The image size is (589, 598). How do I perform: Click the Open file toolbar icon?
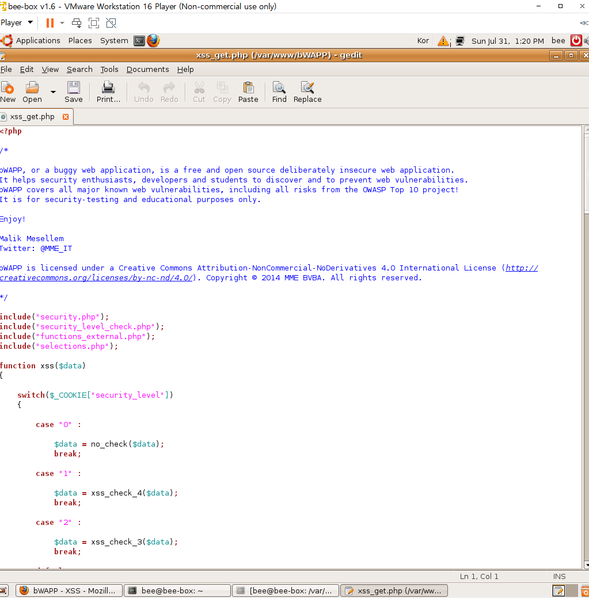pyautogui.click(x=32, y=92)
